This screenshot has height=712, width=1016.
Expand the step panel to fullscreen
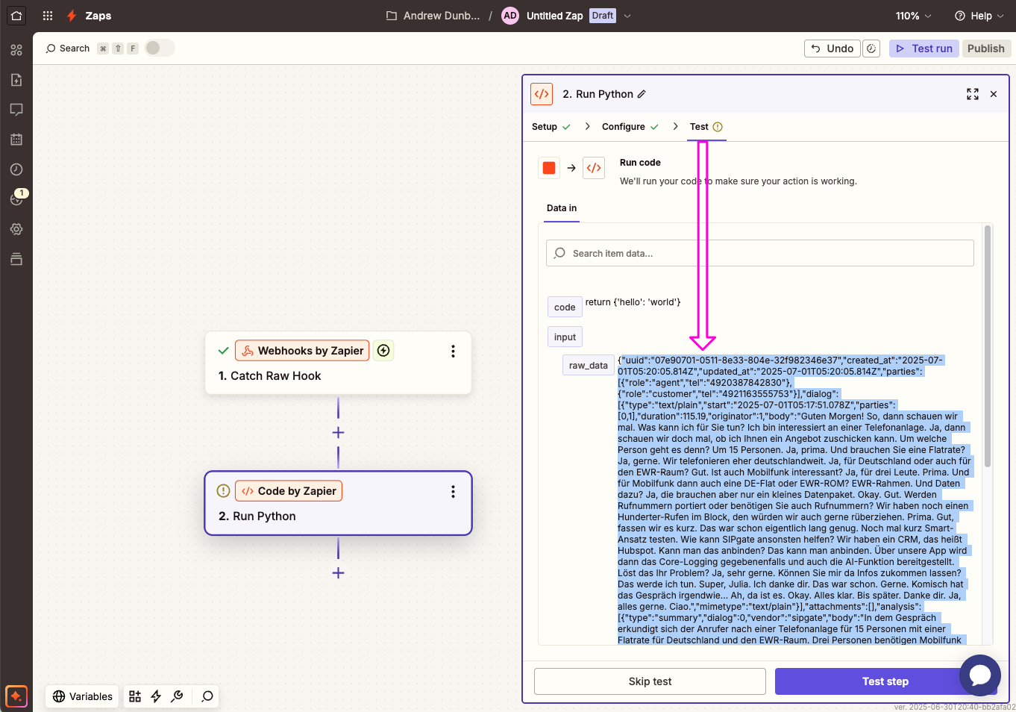pyautogui.click(x=973, y=94)
